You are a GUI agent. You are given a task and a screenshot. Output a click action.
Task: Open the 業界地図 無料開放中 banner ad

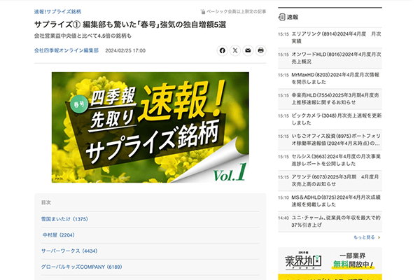click(330, 260)
